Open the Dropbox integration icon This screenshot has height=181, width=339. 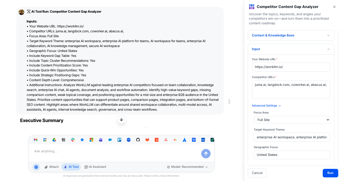click(x=194, y=140)
